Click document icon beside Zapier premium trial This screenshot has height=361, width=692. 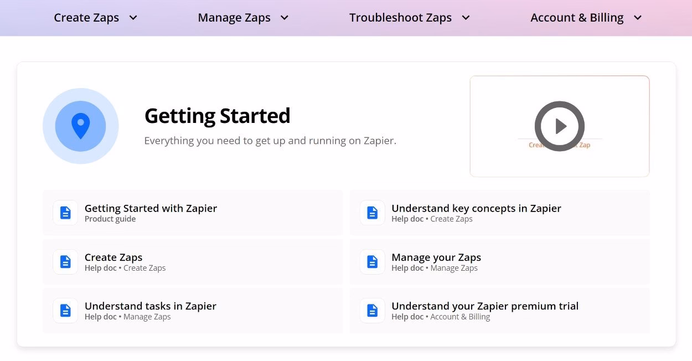click(373, 311)
